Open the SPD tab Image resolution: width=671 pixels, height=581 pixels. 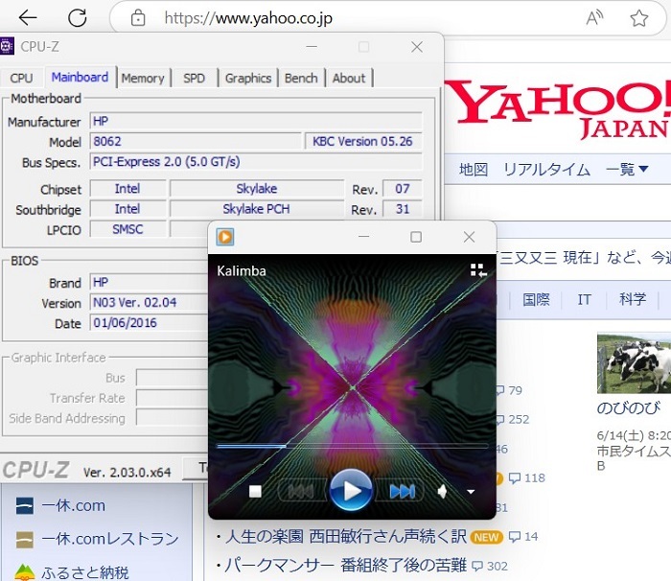(194, 78)
